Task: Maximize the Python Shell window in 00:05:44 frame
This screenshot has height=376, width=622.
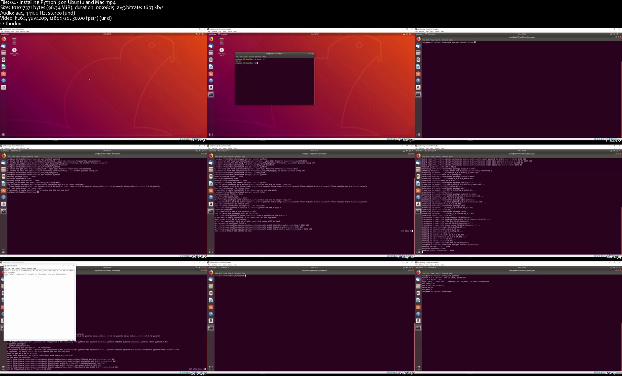Action: coord(68,266)
